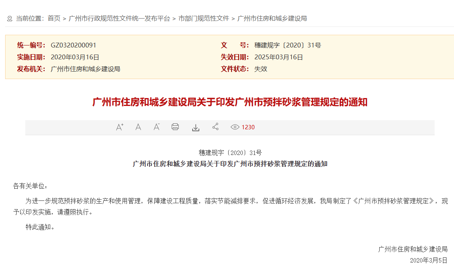454x272 pixels.
Task: Click the red view count 1230
Action: (248, 127)
